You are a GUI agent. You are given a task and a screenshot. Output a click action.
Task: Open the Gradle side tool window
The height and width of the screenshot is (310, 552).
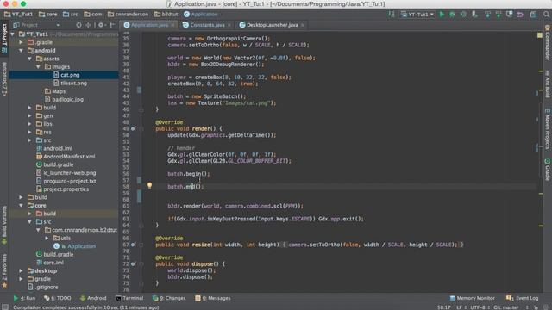pyautogui.click(x=548, y=170)
